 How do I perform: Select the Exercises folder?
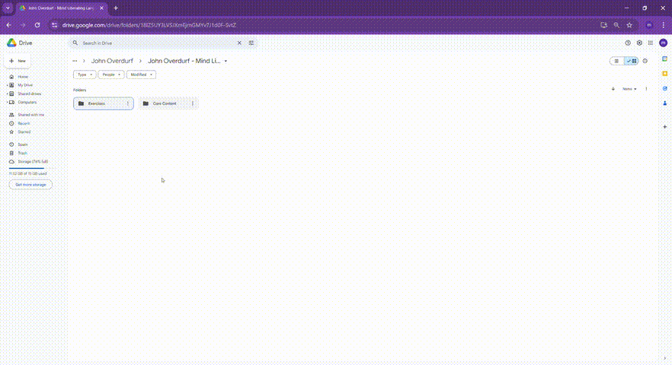(x=104, y=103)
